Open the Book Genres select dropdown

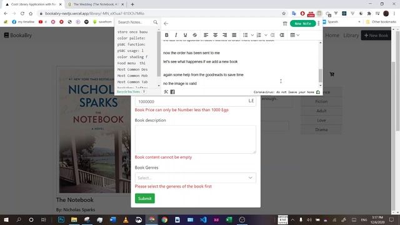tap(196, 177)
